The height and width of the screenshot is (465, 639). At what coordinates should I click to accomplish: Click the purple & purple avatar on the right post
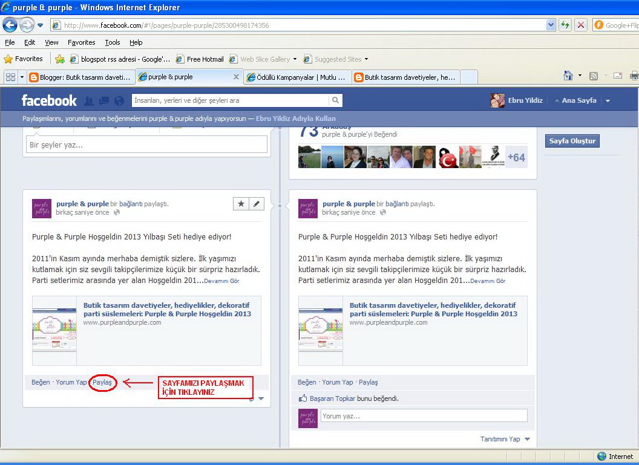tap(307, 209)
